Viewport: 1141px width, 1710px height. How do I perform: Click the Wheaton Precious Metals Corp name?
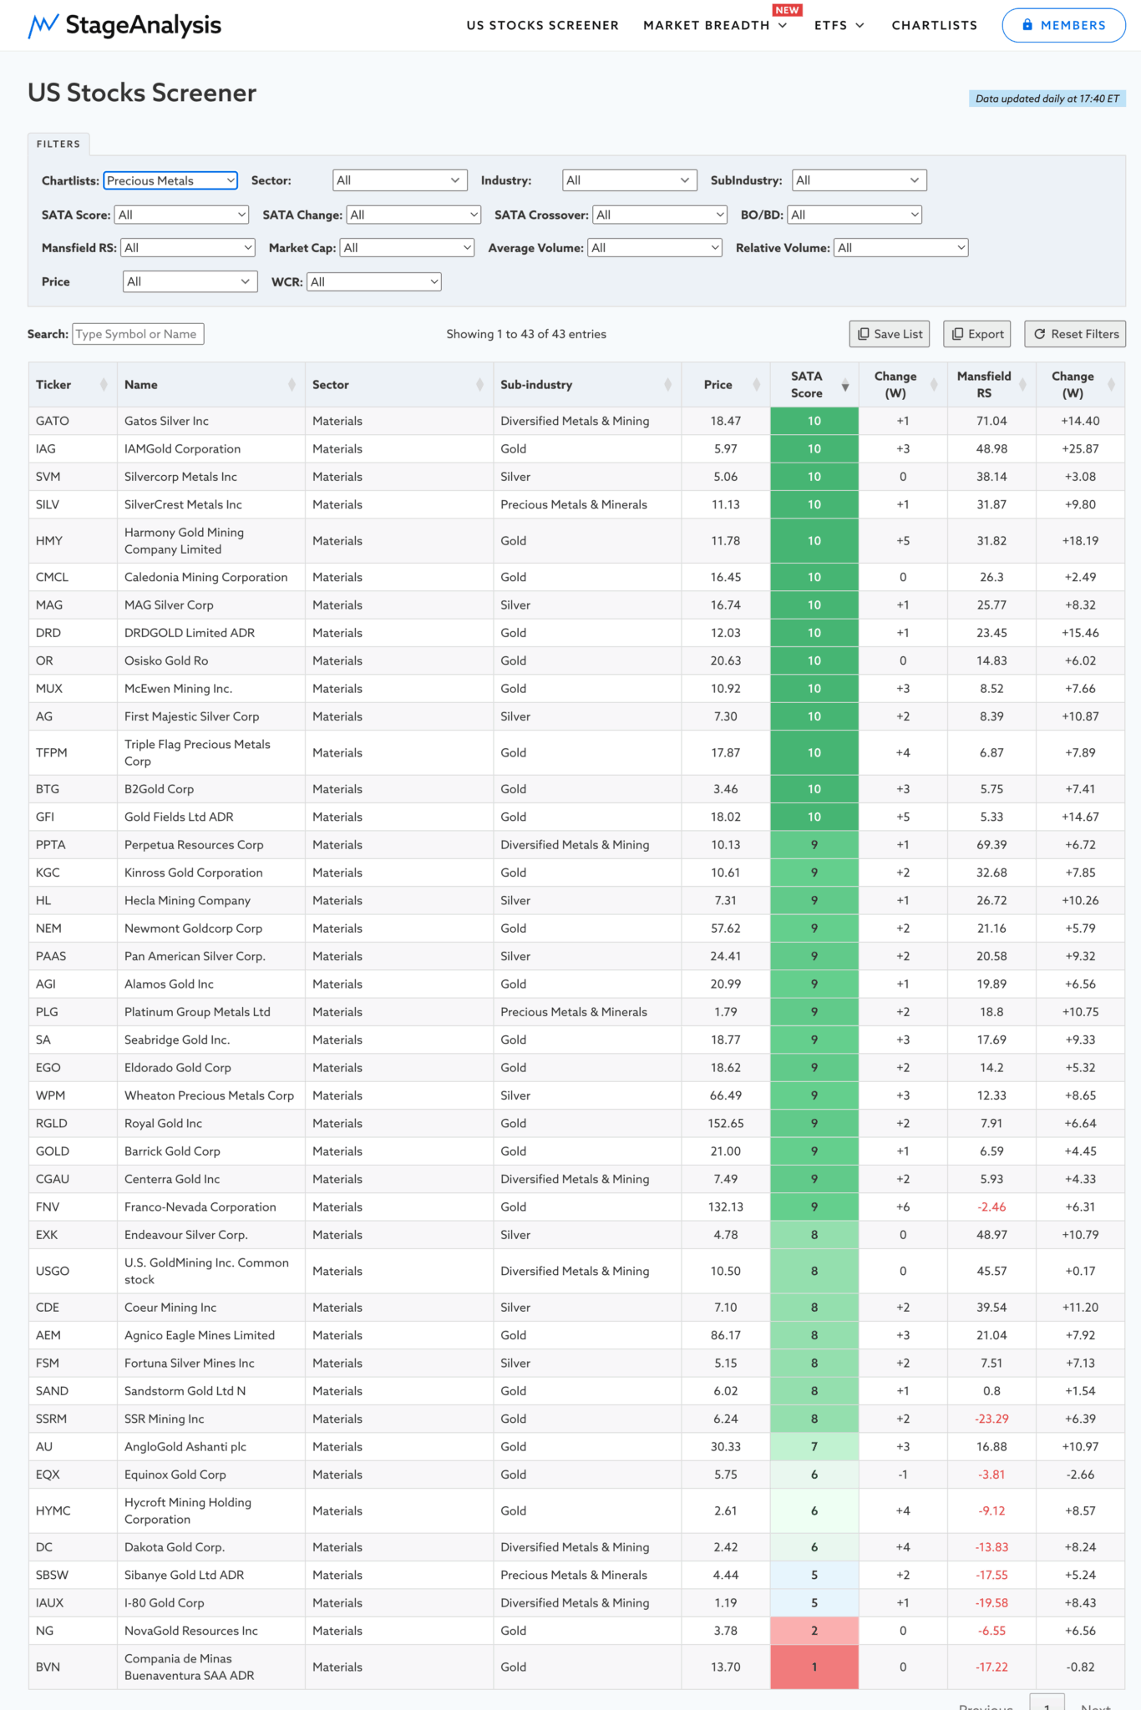(209, 1095)
